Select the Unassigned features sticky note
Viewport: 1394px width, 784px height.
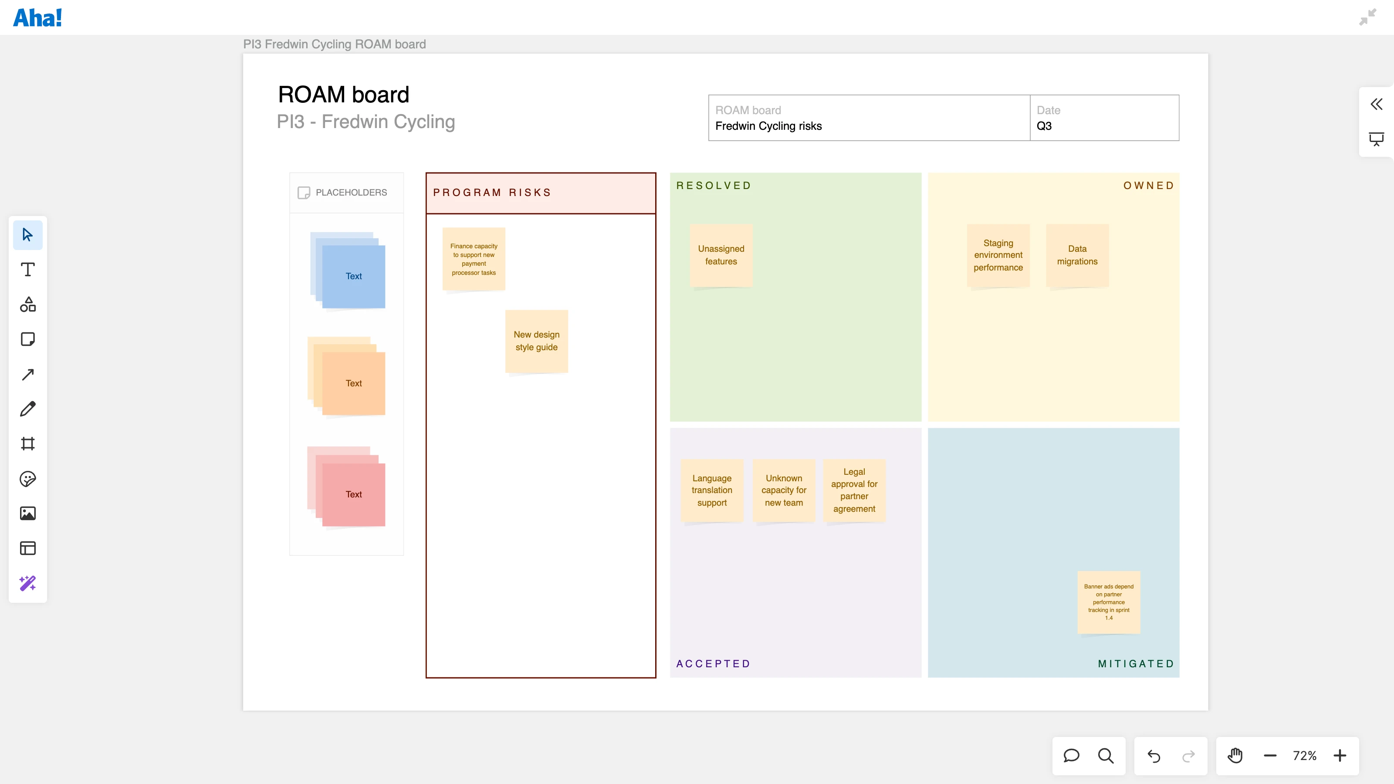click(721, 255)
